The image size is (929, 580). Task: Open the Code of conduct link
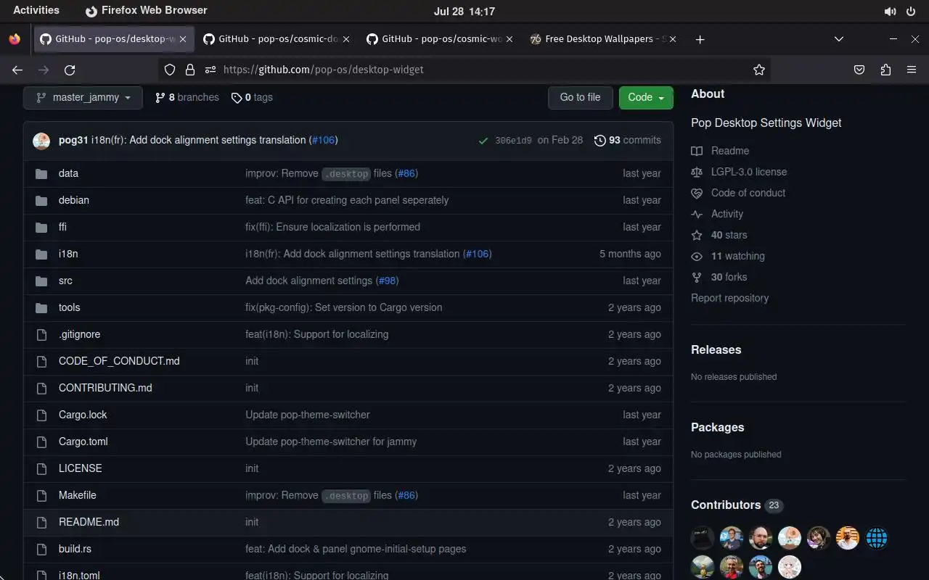[x=738, y=193]
